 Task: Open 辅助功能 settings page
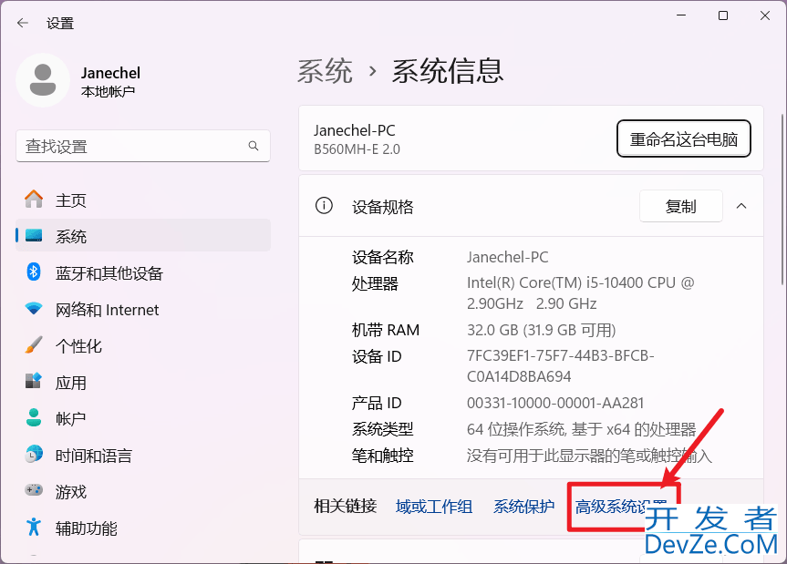[143, 528]
